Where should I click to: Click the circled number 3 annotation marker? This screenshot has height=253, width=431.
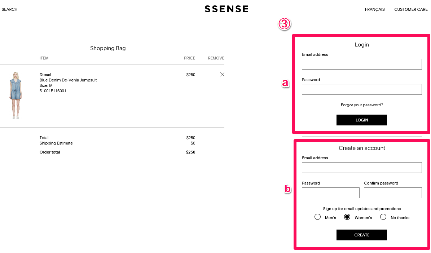(x=284, y=24)
